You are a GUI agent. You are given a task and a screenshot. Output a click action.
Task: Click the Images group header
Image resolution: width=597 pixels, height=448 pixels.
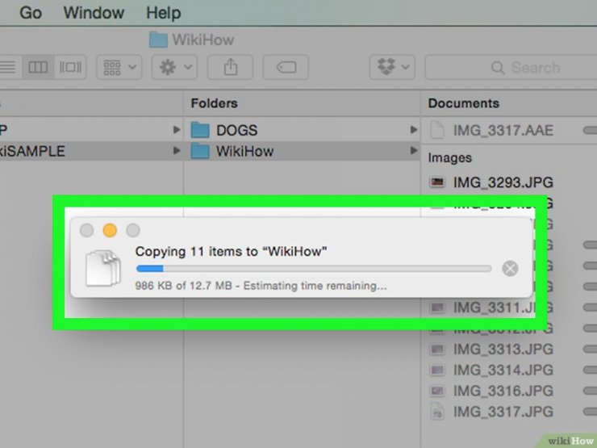(449, 157)
